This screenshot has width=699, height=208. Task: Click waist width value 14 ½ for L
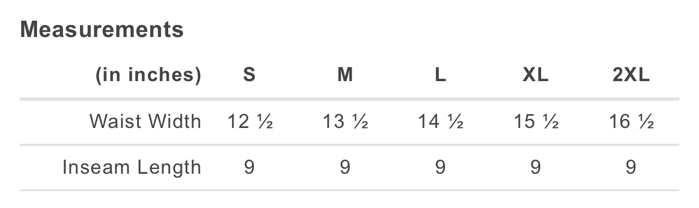tap(440, 121)
